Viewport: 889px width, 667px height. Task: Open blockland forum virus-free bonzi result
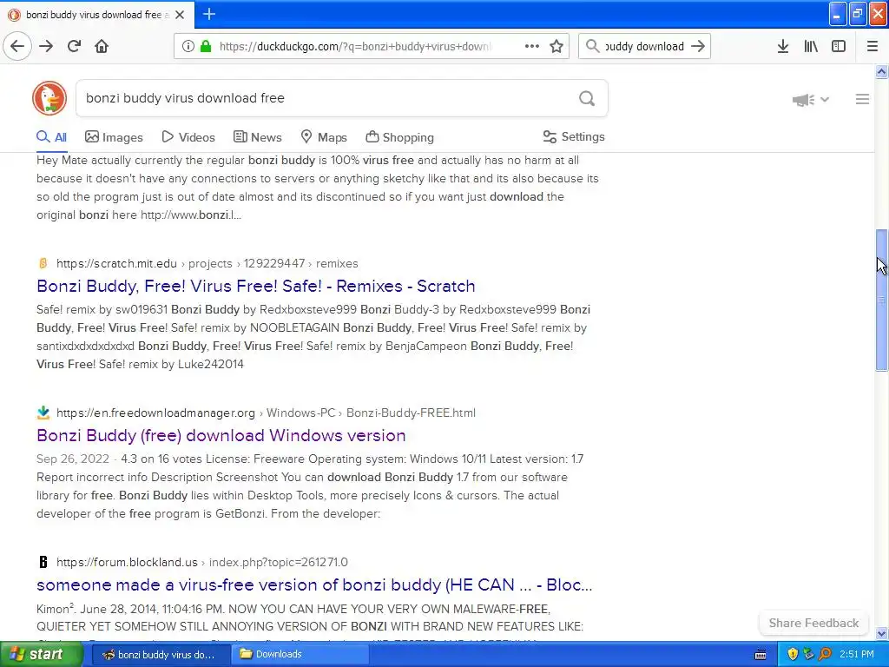click(314, 584)
